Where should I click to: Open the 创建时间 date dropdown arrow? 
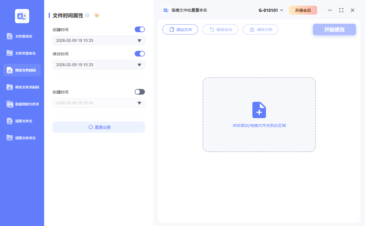pos(139,41)
